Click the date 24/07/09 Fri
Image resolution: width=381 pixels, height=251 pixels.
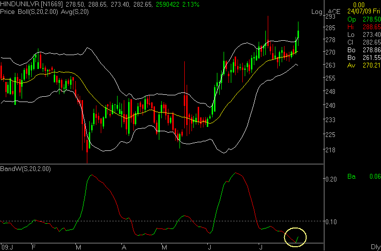coord(364,11)
